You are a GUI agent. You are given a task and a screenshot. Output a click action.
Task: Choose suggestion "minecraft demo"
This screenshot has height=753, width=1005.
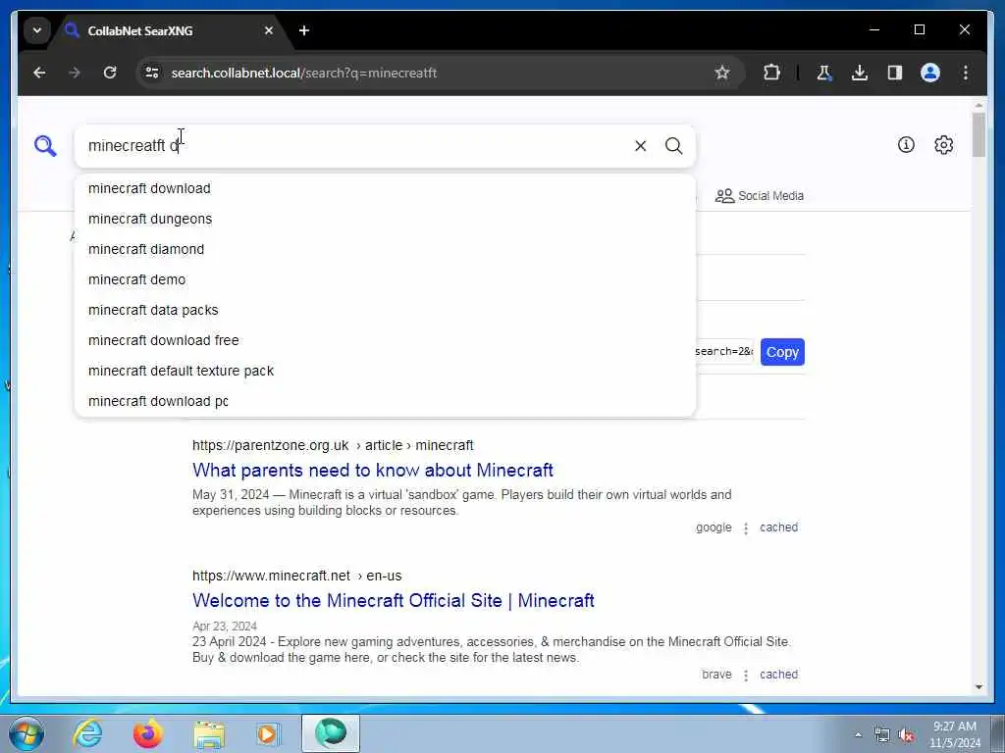pos(385,279)
